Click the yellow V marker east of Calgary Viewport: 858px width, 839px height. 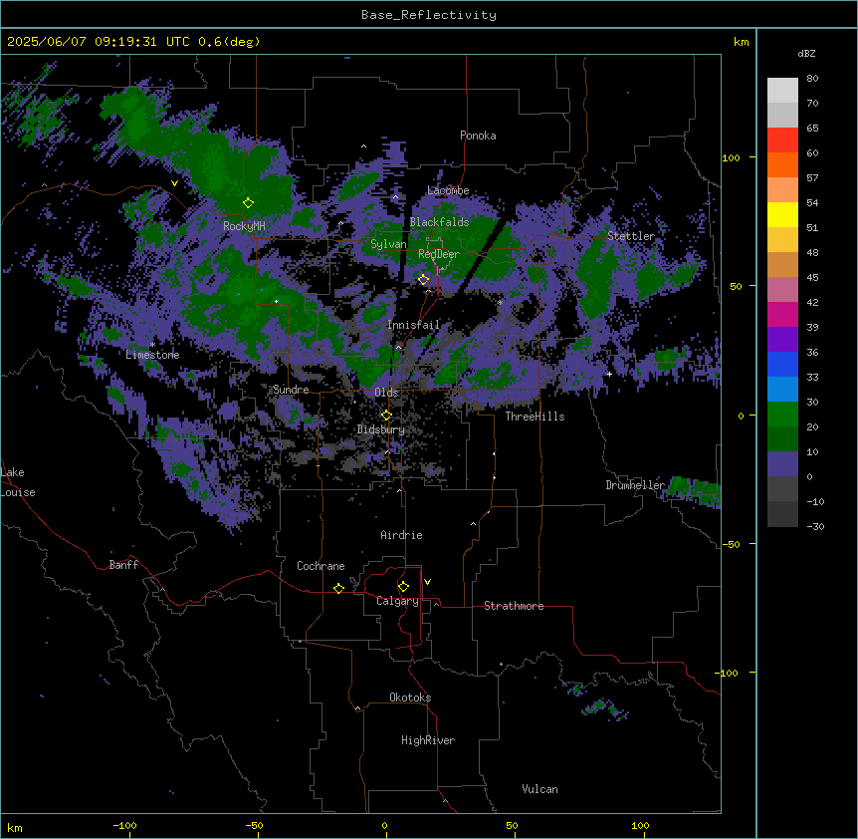coord(427,582)
